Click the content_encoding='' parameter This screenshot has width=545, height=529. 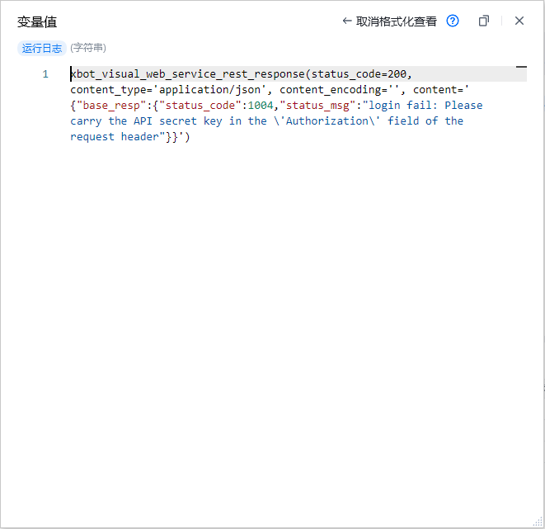(x=340, y=90)
